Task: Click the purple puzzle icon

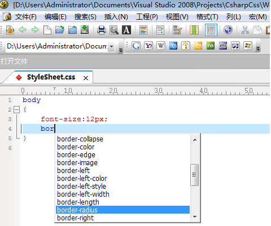Action: pyautogui.click(x=235, y=46)
